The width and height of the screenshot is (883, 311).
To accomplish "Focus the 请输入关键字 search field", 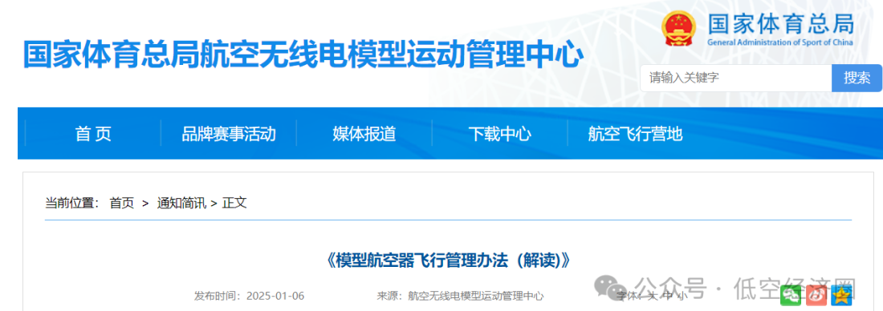I will coord(736,79).
